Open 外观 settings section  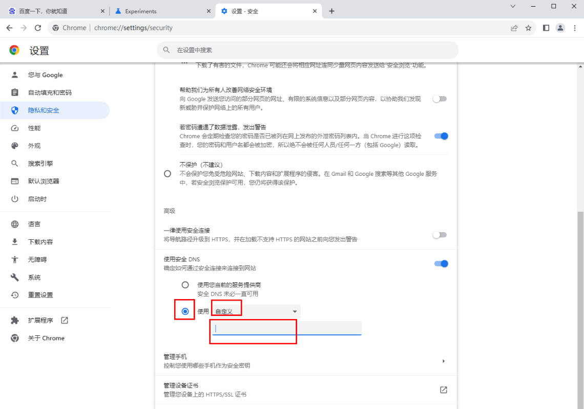tap(55, 146)
